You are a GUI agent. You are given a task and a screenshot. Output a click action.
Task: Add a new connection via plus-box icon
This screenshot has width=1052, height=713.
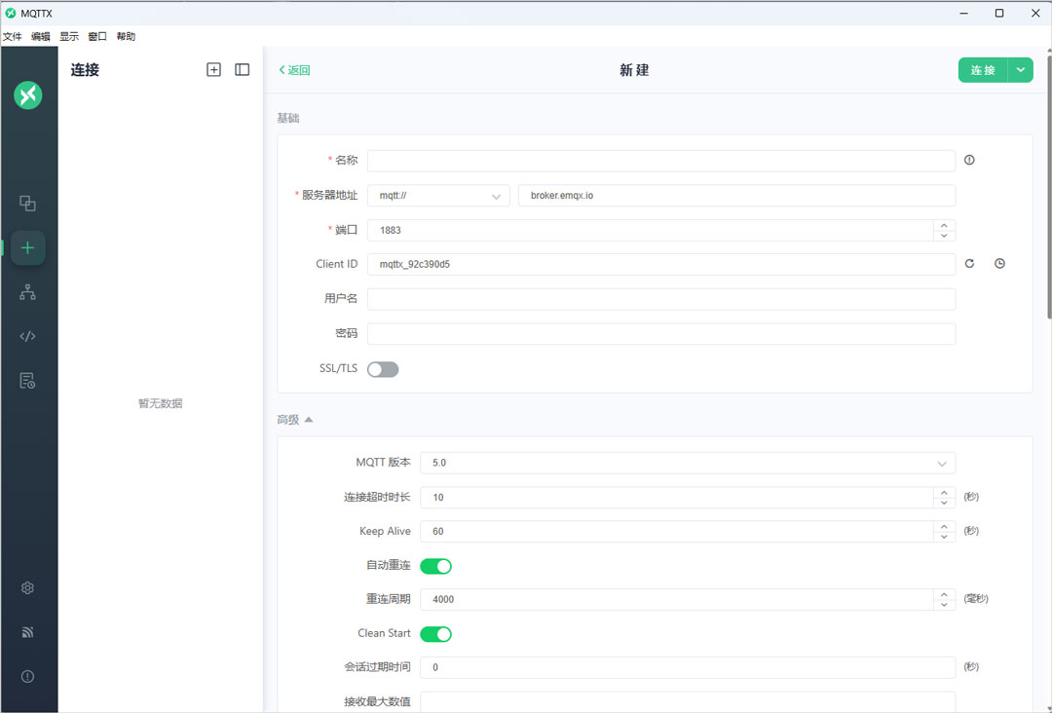coord(213,70)
